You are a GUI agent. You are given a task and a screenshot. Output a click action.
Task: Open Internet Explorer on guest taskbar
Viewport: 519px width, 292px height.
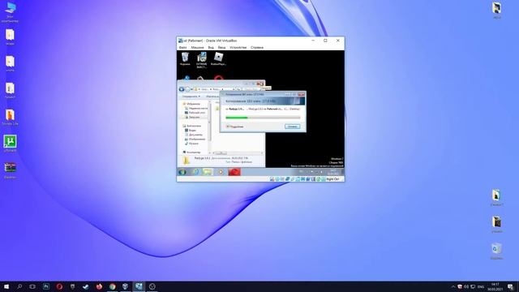pyautogui.click(x=196, y=172)
